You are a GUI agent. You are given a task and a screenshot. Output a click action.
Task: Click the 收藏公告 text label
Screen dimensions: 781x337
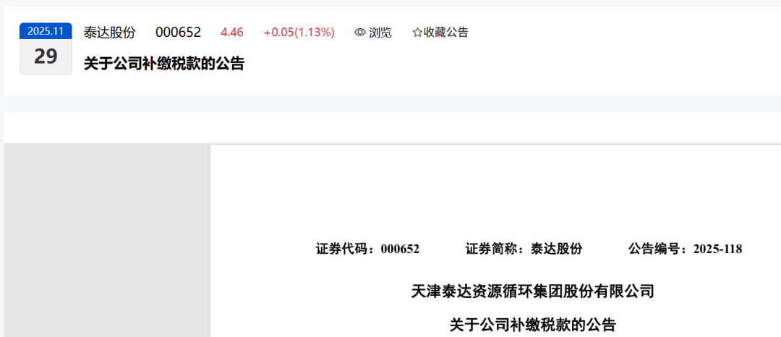[x=446, y=33]
